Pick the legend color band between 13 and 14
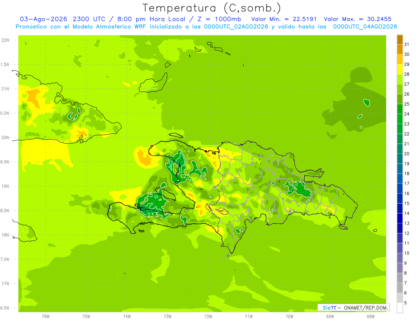This screenshot has width=416, height=321. [x=400, y=218]
